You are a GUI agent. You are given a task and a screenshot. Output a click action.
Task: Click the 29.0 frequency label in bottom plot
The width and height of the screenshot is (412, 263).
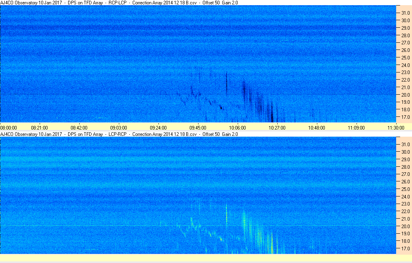tap(405, 160)
